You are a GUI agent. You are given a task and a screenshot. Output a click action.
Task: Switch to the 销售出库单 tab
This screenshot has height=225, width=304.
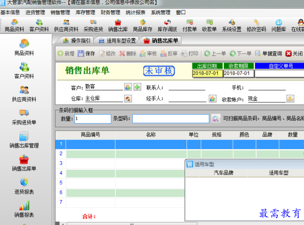(x=161, y=41)
